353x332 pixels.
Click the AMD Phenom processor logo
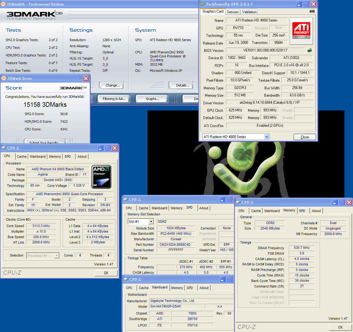[x=101, y=177]
